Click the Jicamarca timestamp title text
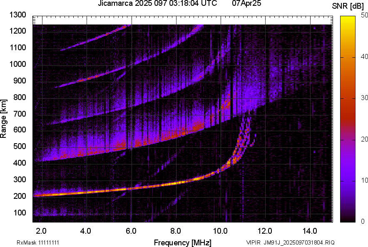 click(157, 4)
